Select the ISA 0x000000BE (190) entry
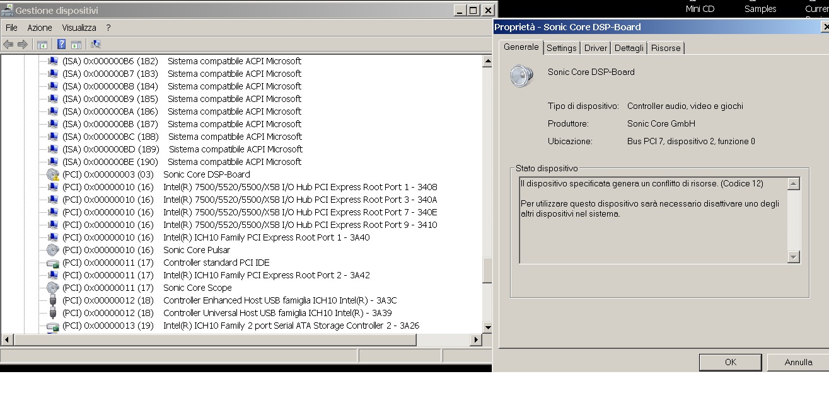The height and width of the screenshot is (408, 829). pos(182,162)
